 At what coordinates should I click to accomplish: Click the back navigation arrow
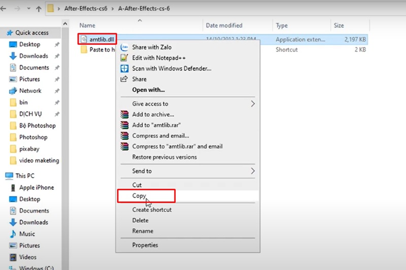click(5, 9)
